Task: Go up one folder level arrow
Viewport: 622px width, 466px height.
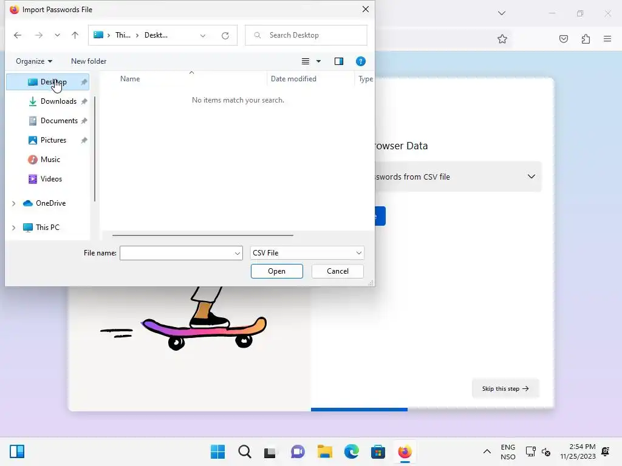Action: [x=75, y=35]
